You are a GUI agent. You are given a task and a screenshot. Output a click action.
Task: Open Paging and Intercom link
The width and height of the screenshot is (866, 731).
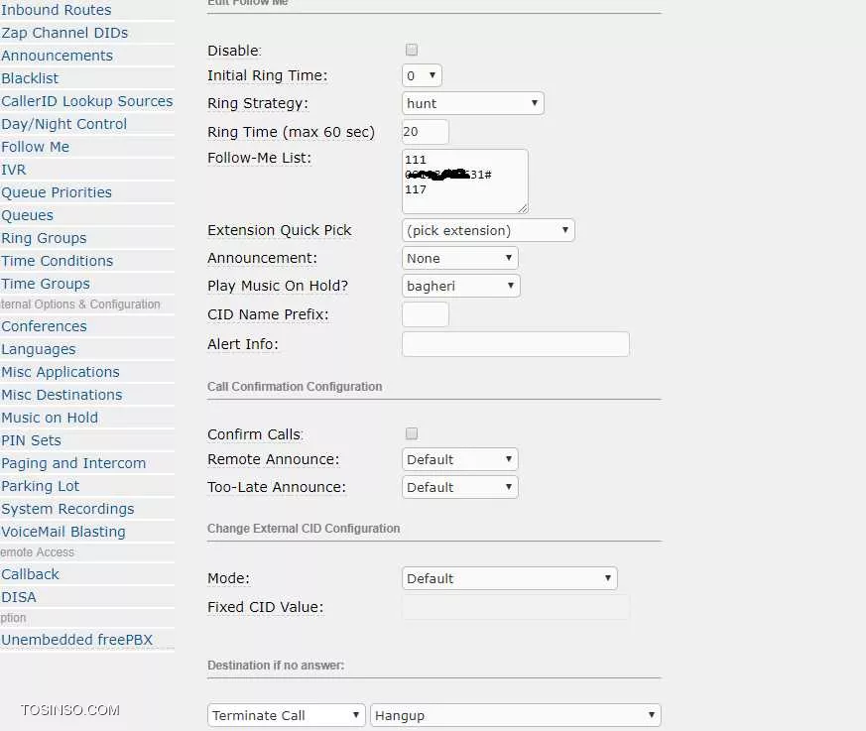pos(73,463)
